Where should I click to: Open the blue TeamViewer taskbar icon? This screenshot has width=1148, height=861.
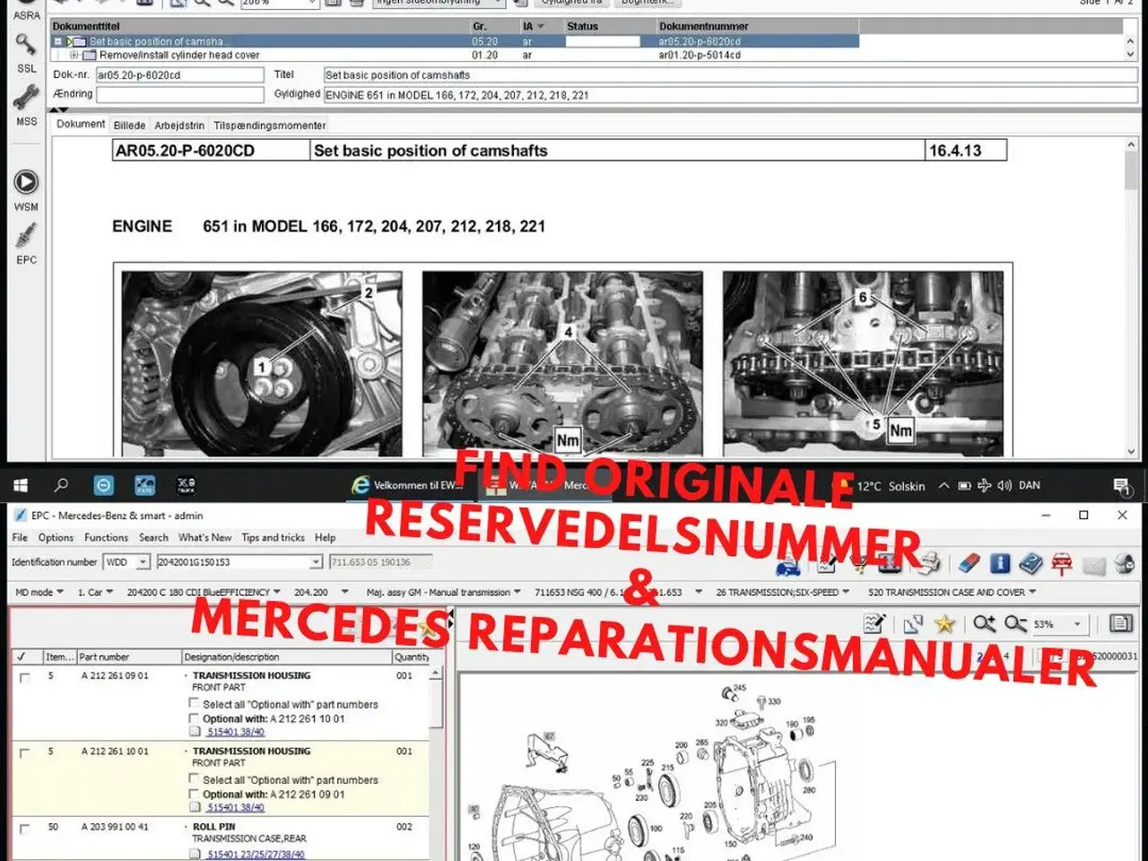pos(104,485)
